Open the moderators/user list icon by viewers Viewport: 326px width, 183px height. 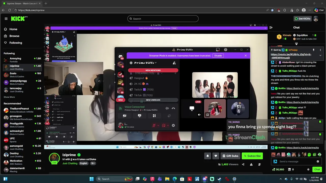coord(259,164)
